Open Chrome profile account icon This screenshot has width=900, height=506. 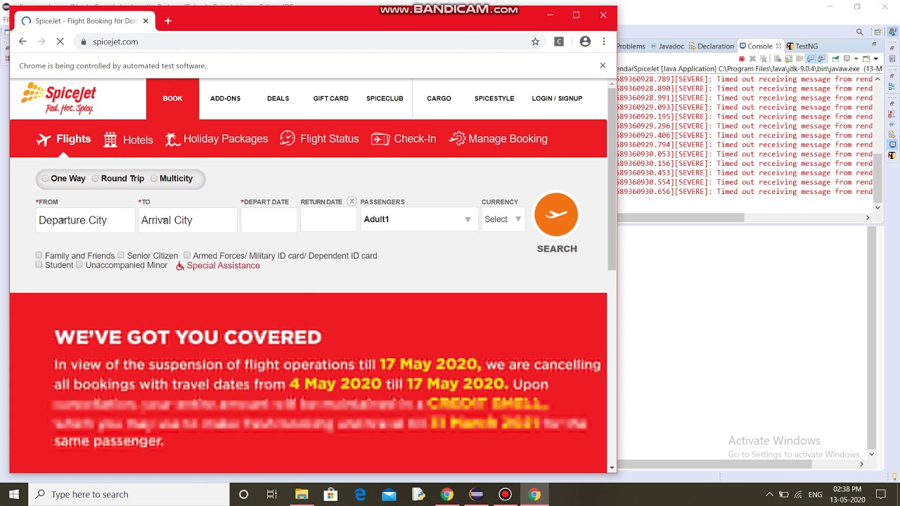click(585, 41)
